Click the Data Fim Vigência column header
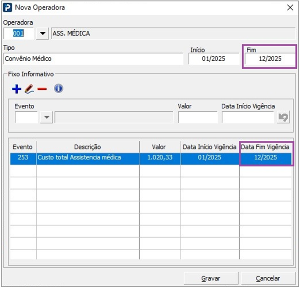Screen dimensions: 300x288 (265, 147)
